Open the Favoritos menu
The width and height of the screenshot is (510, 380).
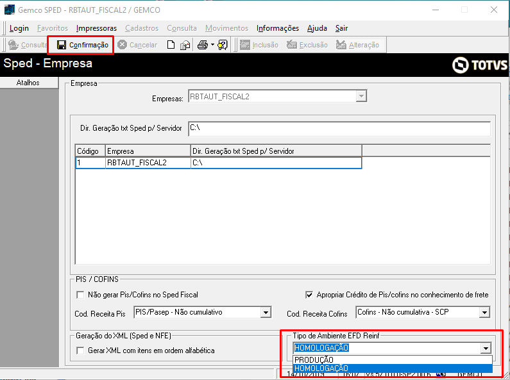[x=53, y=28]
